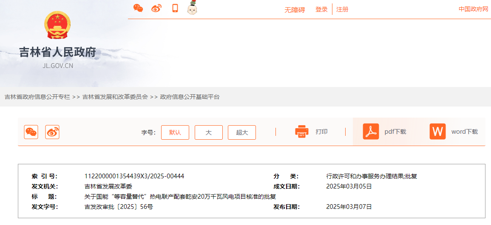
Task: Click the 打印 print label
Action: tap(321, 132)
